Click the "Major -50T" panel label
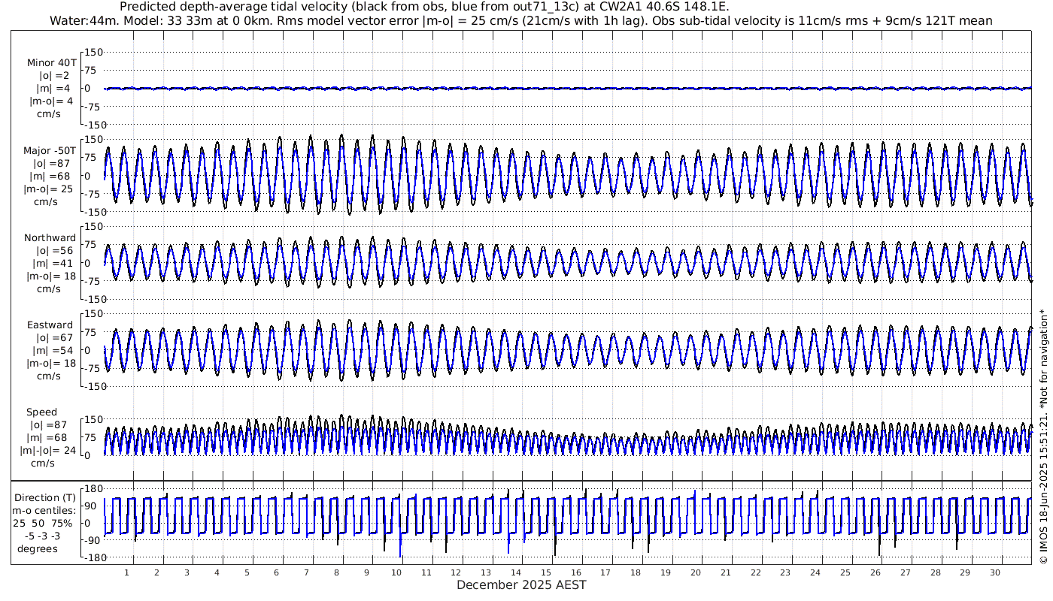The width and height of the screenshot is (1053, 601). point(50,150)
